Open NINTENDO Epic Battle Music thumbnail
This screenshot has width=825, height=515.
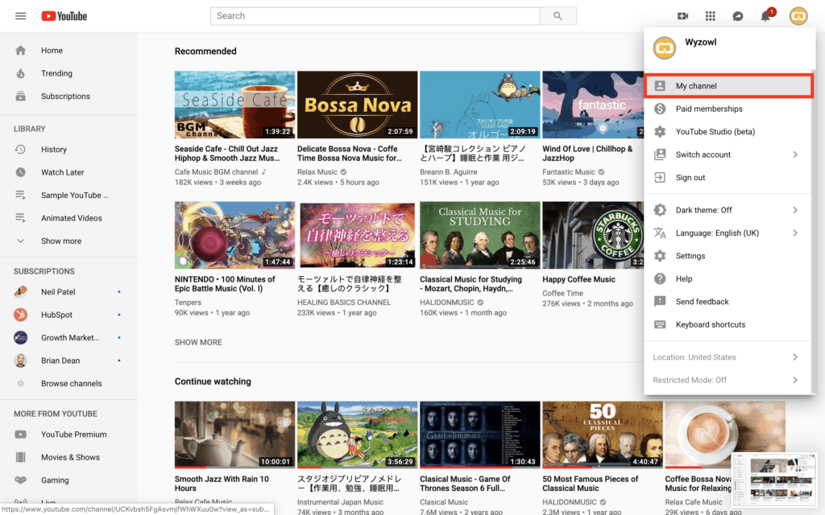point(234,235)
